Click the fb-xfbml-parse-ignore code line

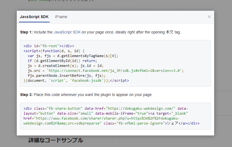click(111, 123)
